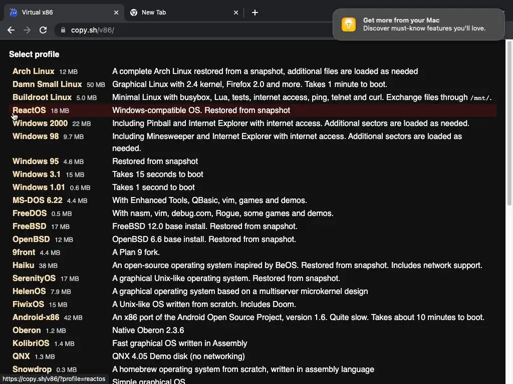Click the Haiku 38 MB size label

48,266
